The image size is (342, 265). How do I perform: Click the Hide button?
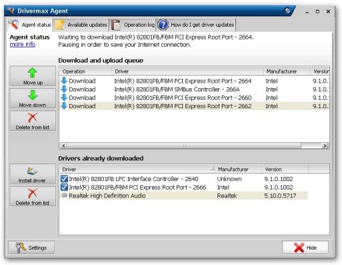(305, 248)
